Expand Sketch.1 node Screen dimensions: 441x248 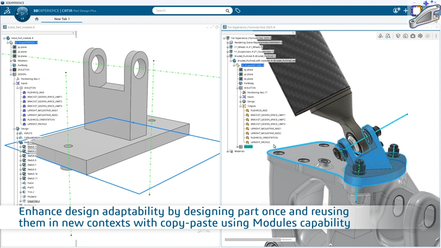point(21,147)
